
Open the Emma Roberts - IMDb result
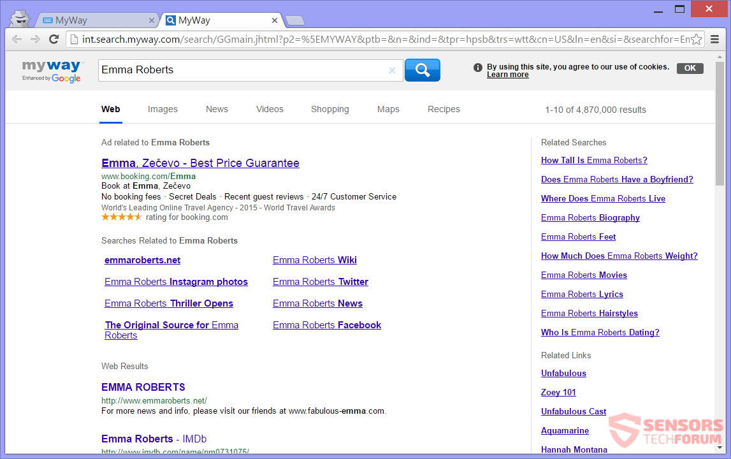coord(154,439)
